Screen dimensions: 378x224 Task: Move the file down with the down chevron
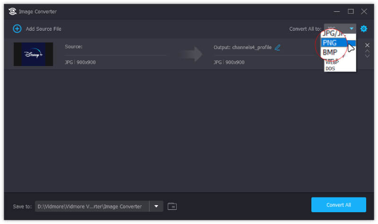click(367, 56)
